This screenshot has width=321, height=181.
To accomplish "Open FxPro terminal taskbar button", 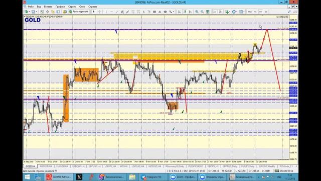I will point(59,176).
